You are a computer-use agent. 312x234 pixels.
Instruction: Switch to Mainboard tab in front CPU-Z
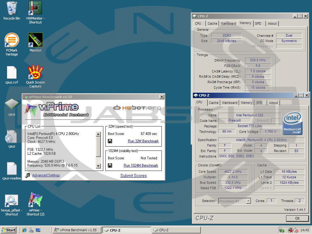tap(230, 103)
